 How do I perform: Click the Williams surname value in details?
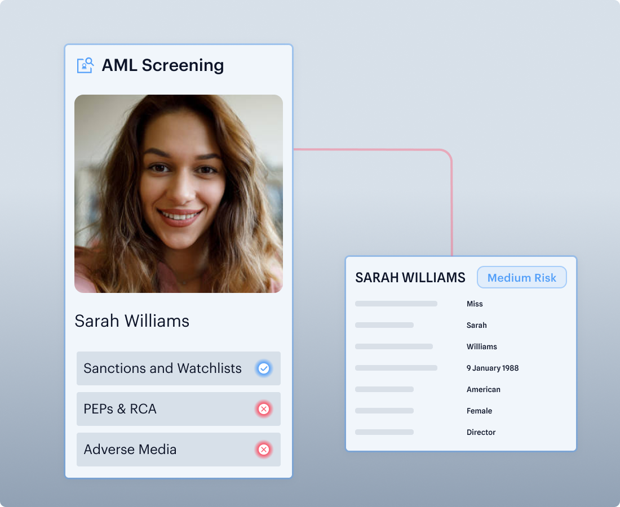pos(482,346)
